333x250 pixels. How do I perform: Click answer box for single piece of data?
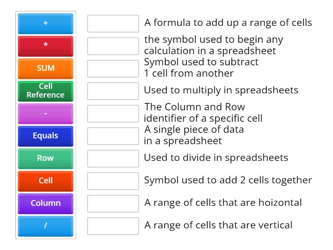[x=113, y=136]
